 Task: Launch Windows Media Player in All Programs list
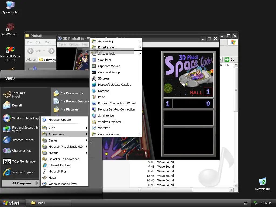[x=65, y=184]
